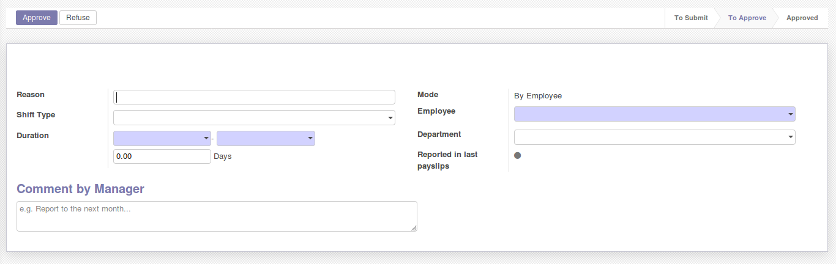Select the Approved status stage
Viewport: 836px width, 264px height.
point(802,18)
